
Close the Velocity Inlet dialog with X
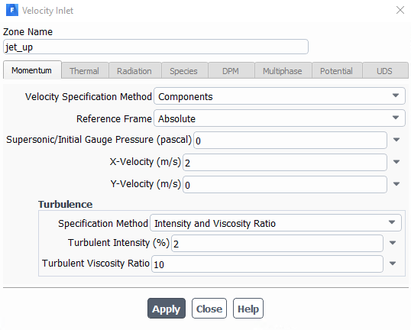[400, 10]
